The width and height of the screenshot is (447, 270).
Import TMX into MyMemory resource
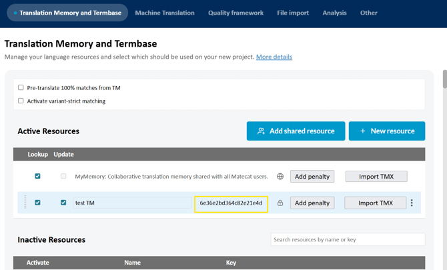click(376, 177)
